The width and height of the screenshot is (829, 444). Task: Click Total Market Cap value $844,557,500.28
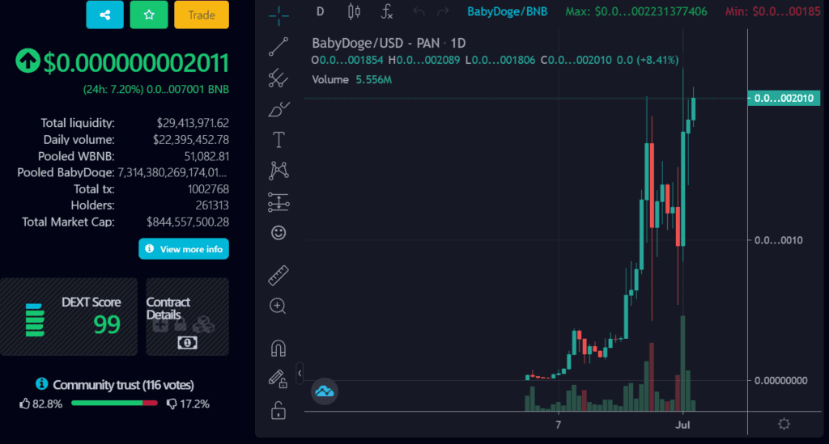coord(188,222)
